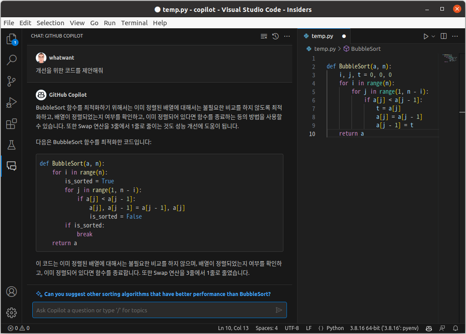
Task: Open chat panel more actions menu
Action: point(287,36)
